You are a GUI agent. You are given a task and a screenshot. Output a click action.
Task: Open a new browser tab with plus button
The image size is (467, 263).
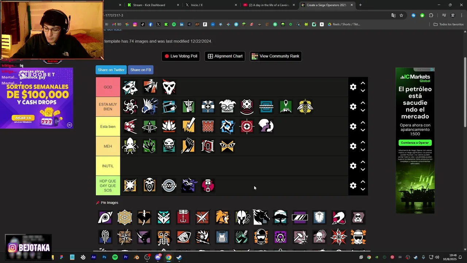360,5
